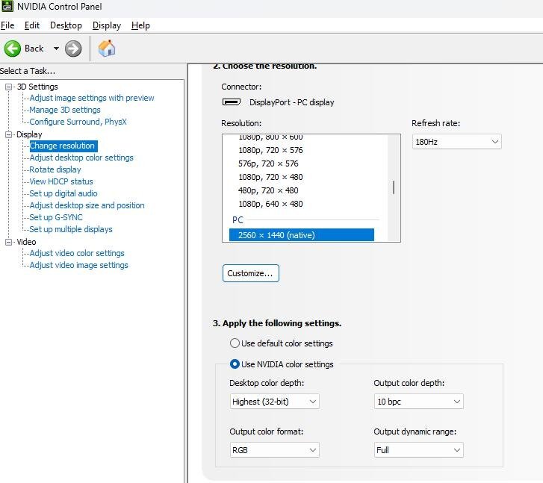Open View HDCP status
Screen dimensions: 543x483
tap(61, 181)
